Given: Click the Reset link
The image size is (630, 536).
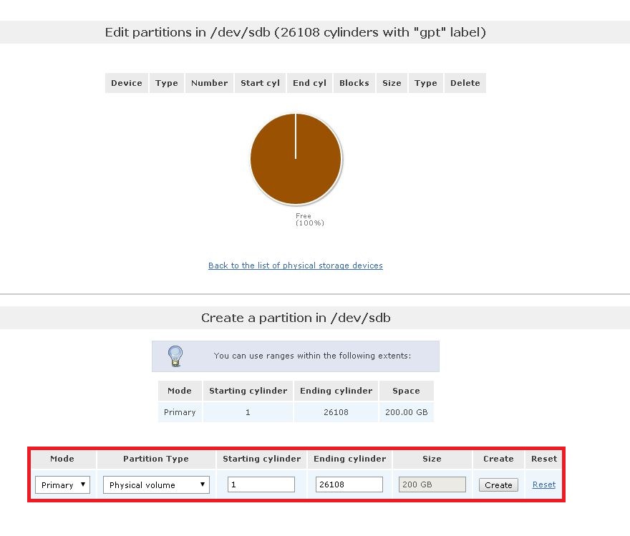Looking at the screenshot, I should pos(544,484).
